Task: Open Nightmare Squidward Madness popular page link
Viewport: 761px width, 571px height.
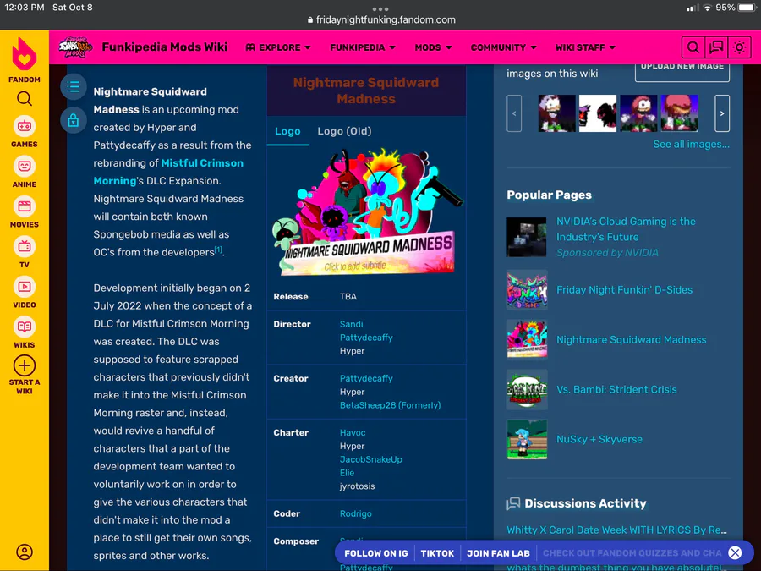Action: pyautogui.click(x=632, y=340)
